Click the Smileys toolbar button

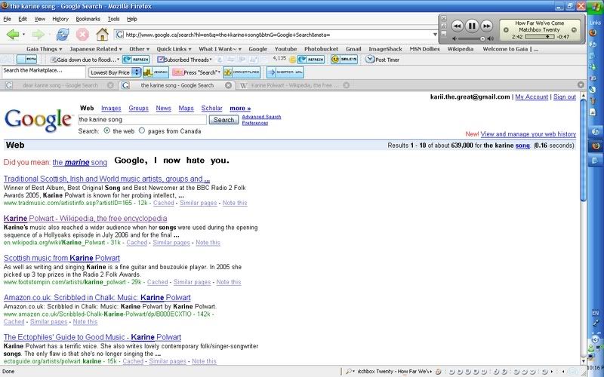click(x=344, y=60)
